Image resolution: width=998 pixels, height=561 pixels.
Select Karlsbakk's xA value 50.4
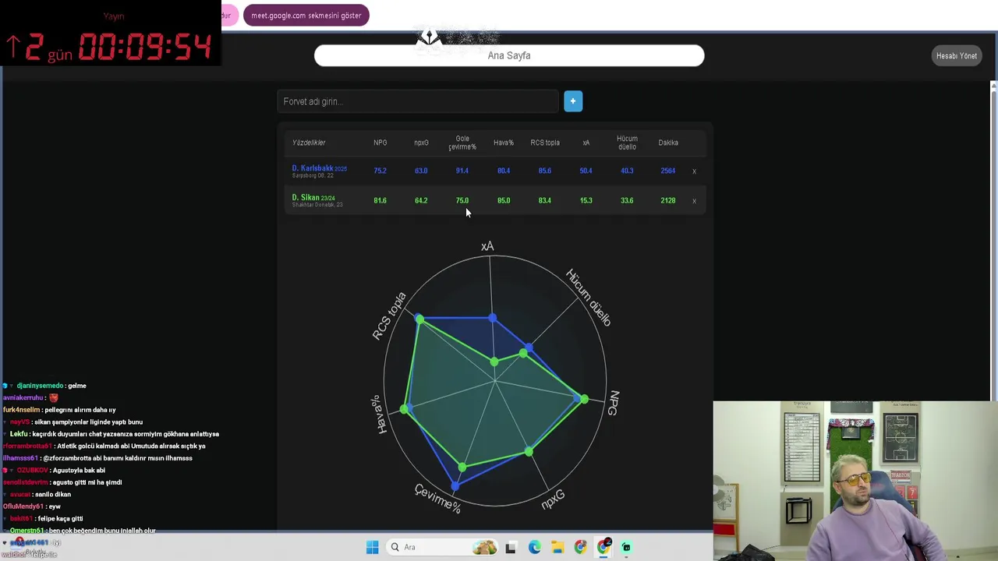[586, 171]
